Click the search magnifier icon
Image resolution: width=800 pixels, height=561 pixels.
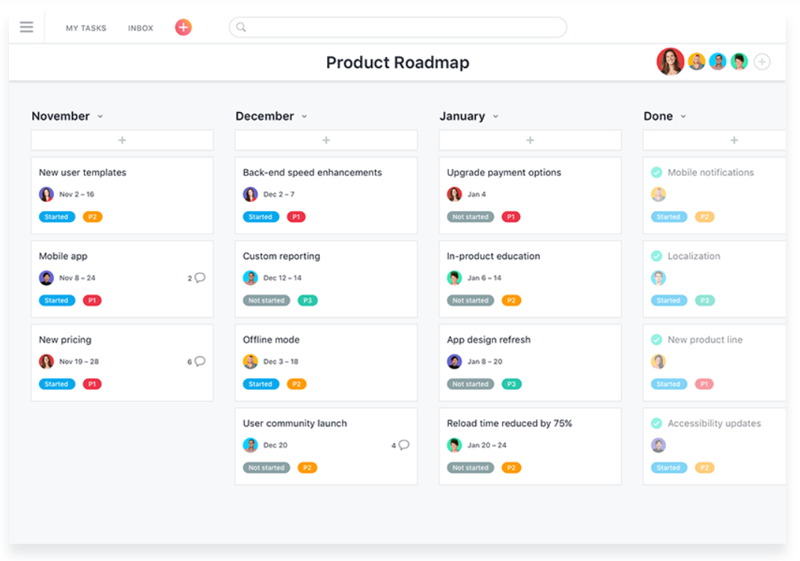(240, 26)
